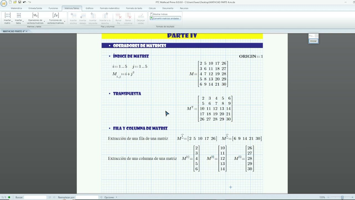The height and width of the screenshot is (200, 355).
Task: Click the FILA Y COLUMNA DE MATRIZ heading
Action: pyautogui.click(x=140, y=128)
